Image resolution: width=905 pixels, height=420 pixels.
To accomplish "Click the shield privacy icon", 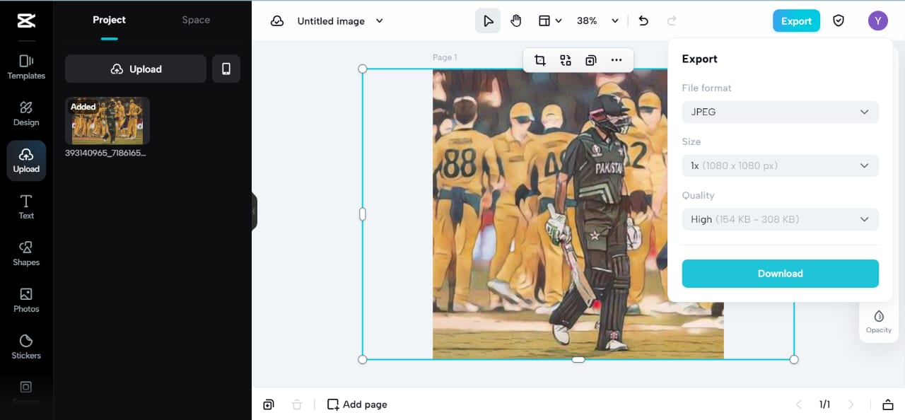I will point(839,21).
